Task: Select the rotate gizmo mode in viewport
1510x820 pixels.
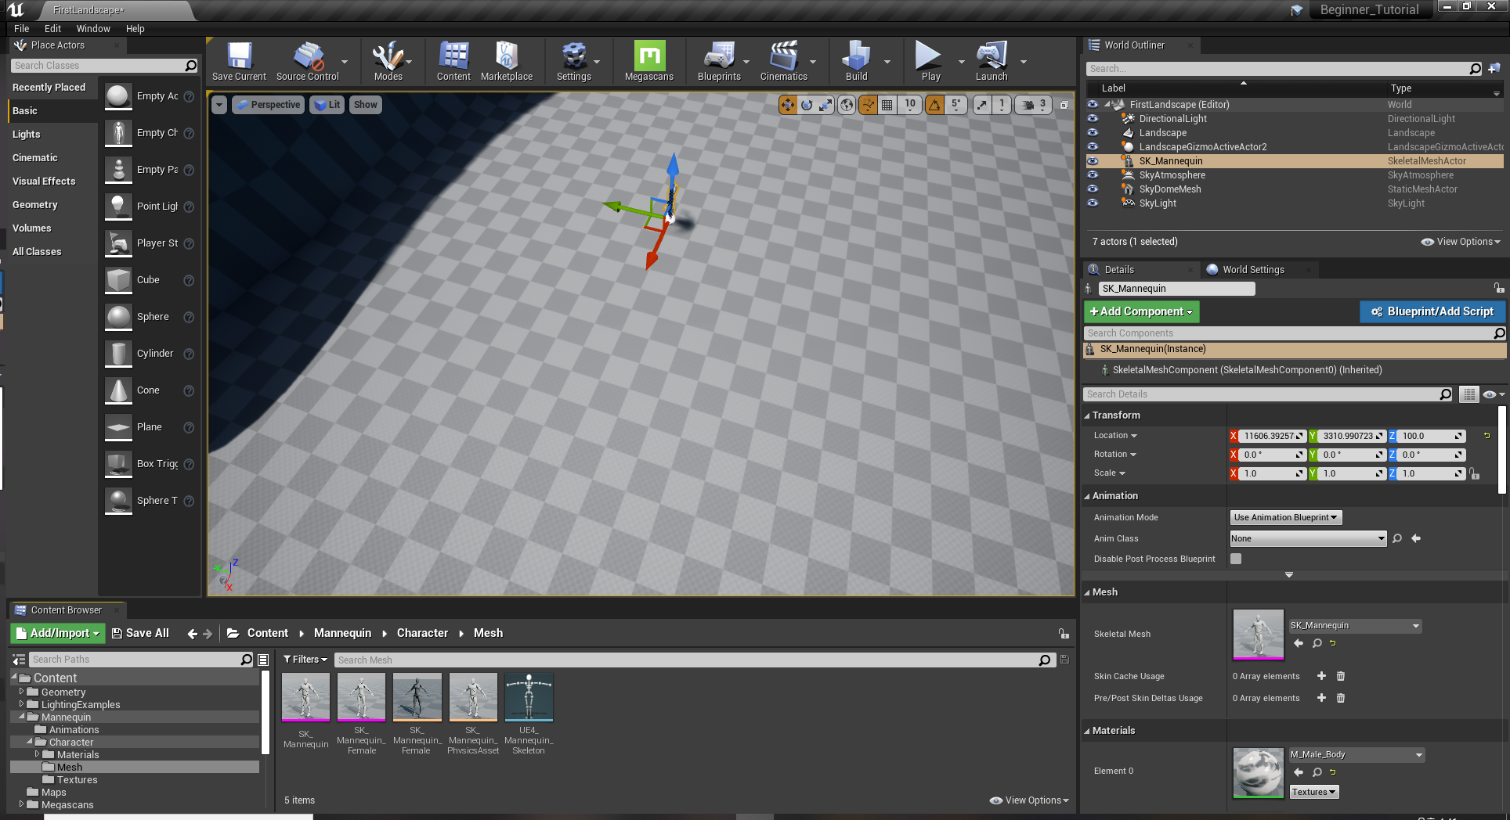Action: pos(807,105)
